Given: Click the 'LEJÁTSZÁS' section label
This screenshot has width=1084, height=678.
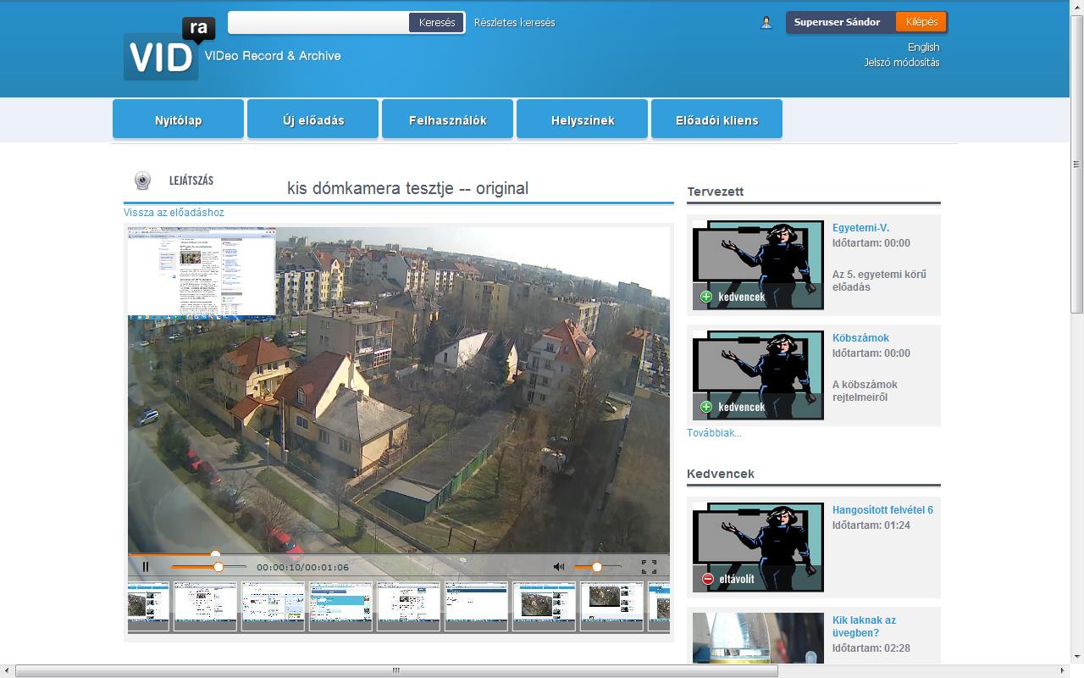Looking at the screenshot, I should [x=191, y=181].
